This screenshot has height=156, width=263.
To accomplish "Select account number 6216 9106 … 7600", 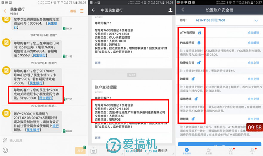I will [x=210, y=20].
